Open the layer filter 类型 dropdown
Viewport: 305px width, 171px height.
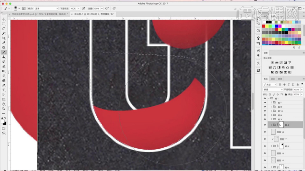pyautogui.click(x=269, y=85)
